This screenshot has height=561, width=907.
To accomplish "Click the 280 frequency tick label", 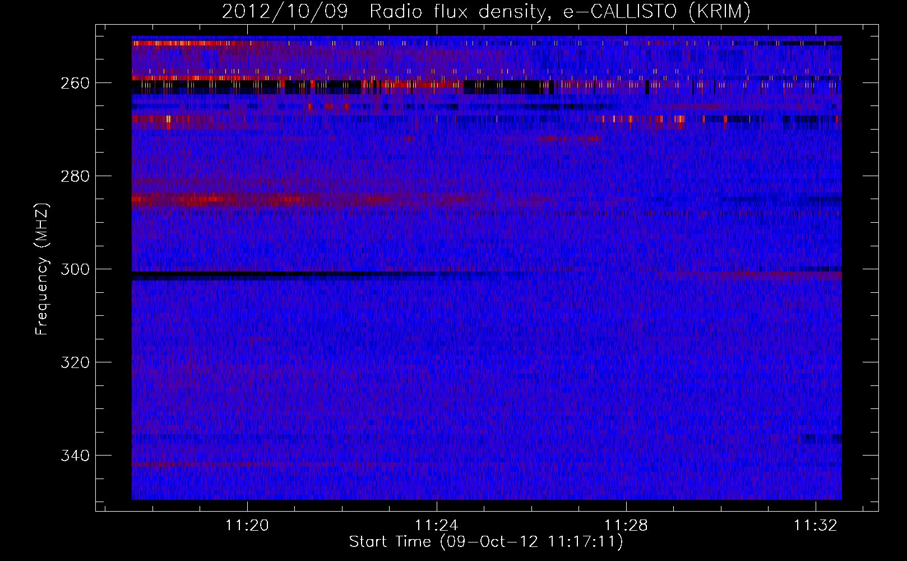I will click(x=75, y=176).
